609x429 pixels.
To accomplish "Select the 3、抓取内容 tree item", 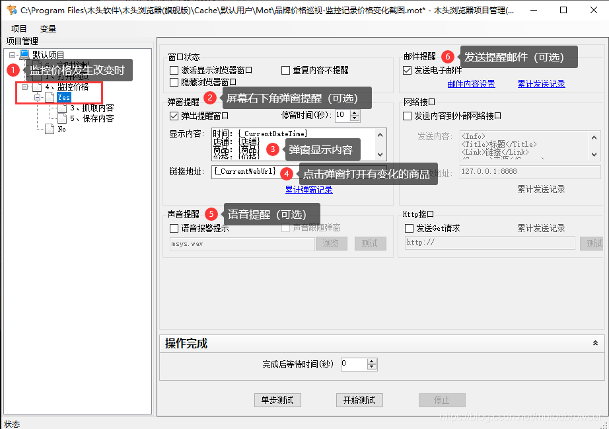I will (x=92, y=108).
